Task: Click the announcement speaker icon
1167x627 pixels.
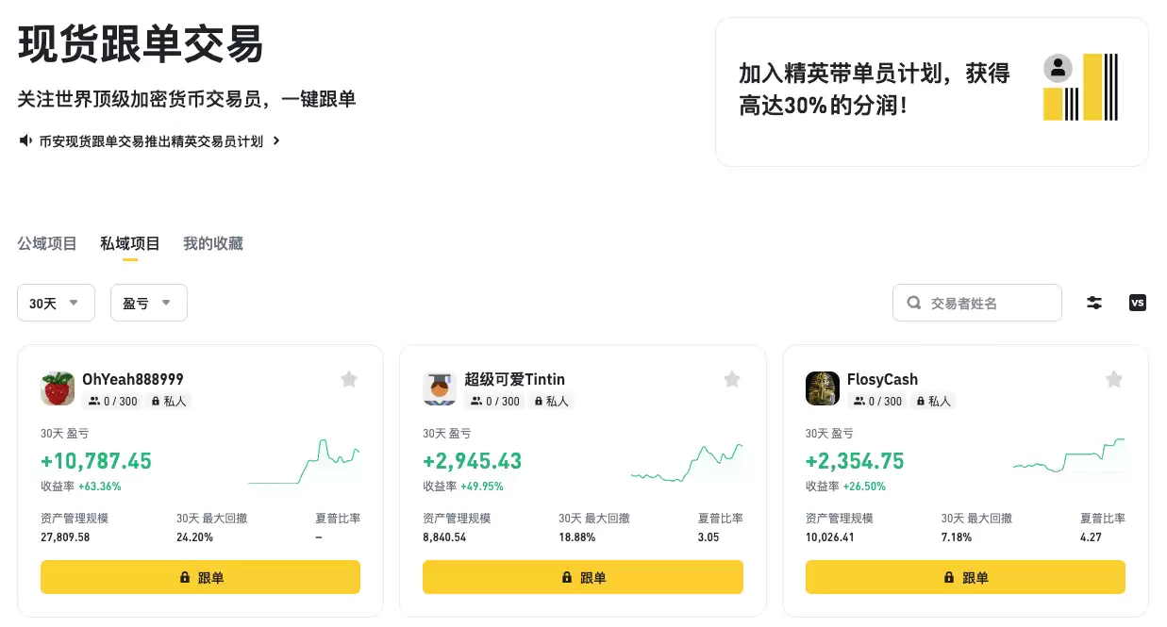Action: 25,140
